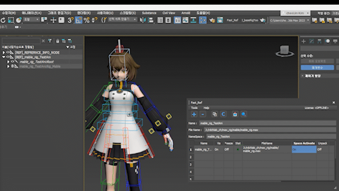Open the Create tab in the command panel

[303, 41]
